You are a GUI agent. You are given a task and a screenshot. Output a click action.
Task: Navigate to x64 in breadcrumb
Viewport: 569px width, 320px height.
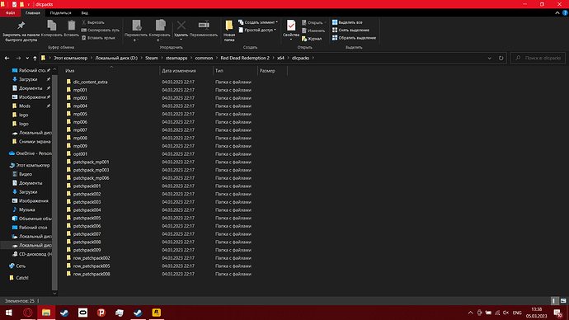280,58
